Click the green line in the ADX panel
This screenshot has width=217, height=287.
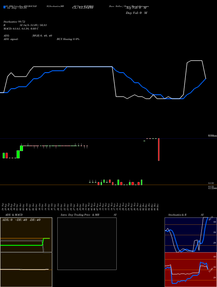25,243
